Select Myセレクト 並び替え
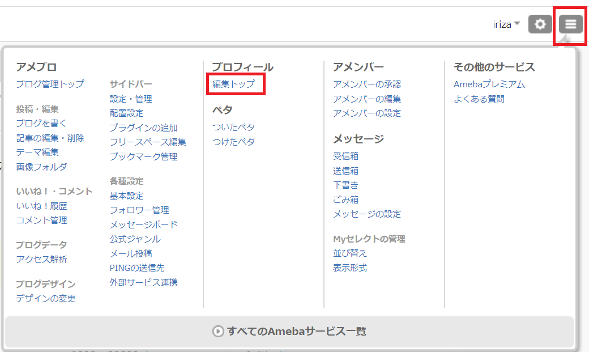Image resolution: width=589 pixels, height=352 pixels. [350, 253]
